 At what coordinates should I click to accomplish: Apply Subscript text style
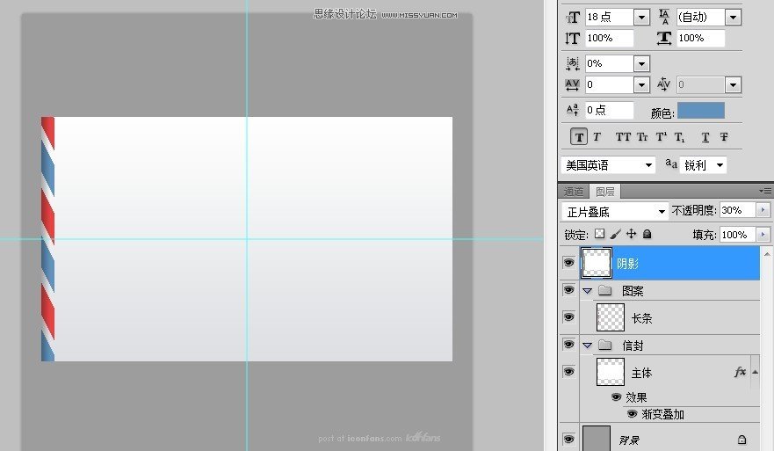pos(680,137)
